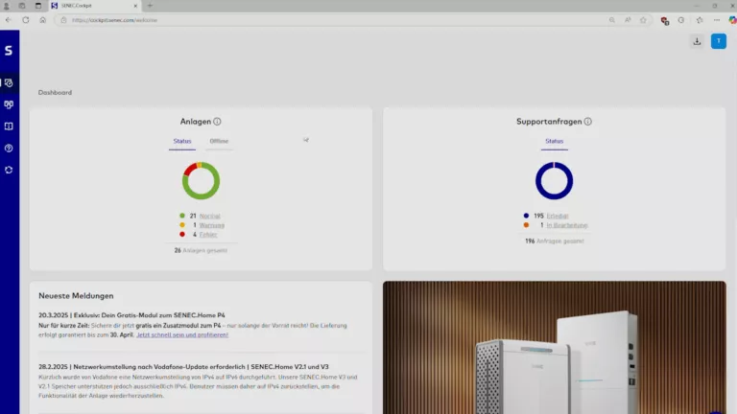Open the Dashboard icon in sidebar
737x414 pixels.
click(9, 83)
